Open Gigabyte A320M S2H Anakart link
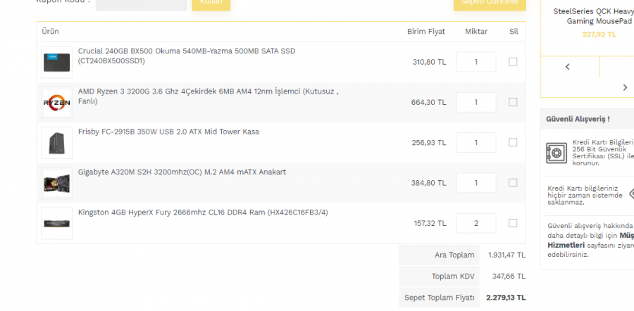Image resolution: width=634 pixels, height=311 pixels. pos(182,172)
